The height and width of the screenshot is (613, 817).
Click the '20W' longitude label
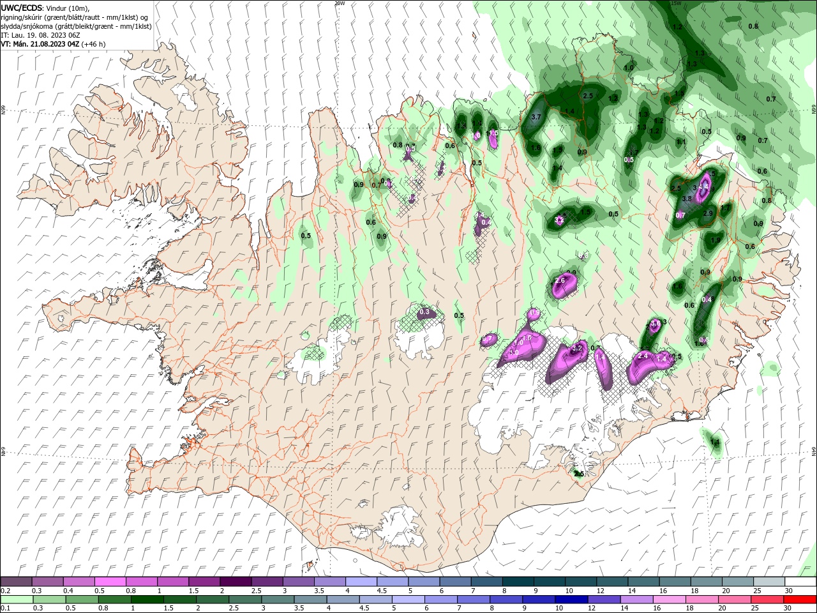[340, 3]
